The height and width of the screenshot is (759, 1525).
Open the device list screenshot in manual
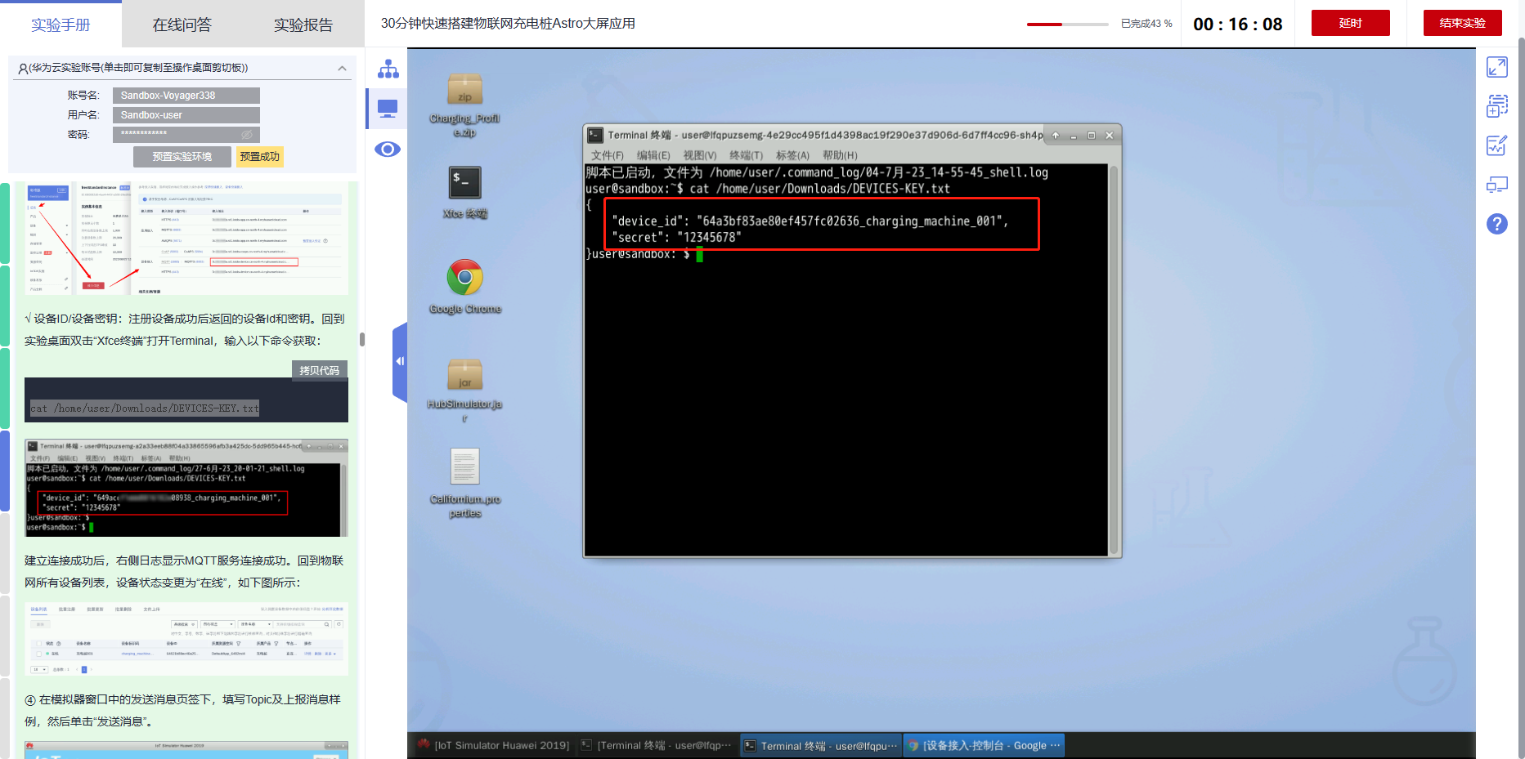pyautogui.click(x=186, y=639)
